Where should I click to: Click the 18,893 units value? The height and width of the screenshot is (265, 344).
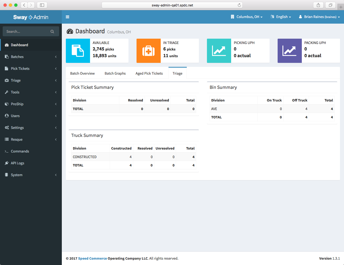[x=105, y=56]
